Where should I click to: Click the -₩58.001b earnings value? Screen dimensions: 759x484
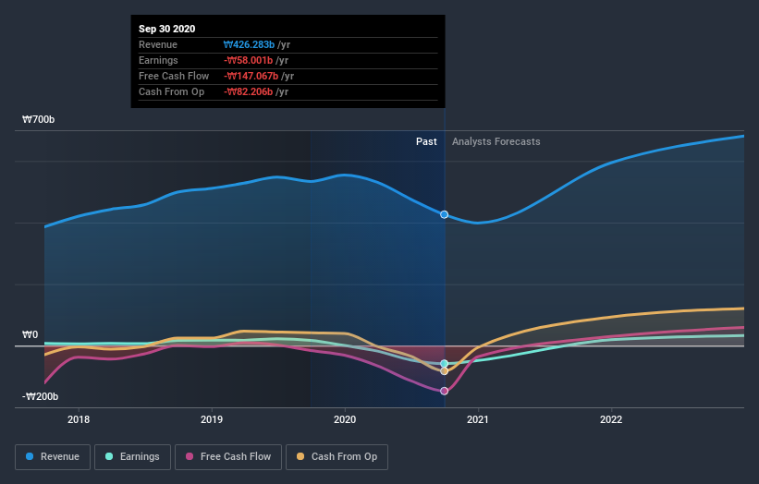tap(248, 60)
